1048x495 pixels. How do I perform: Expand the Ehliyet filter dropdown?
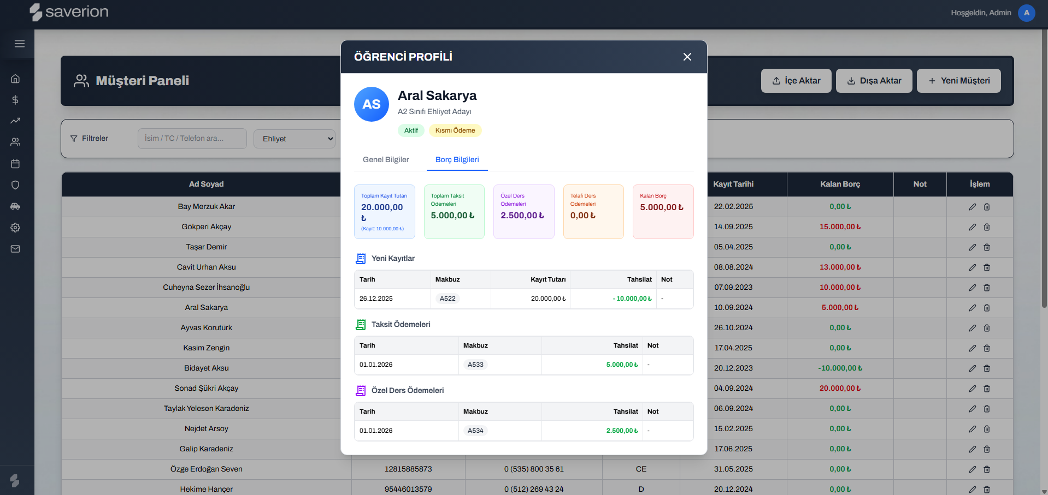pos(295,139)
